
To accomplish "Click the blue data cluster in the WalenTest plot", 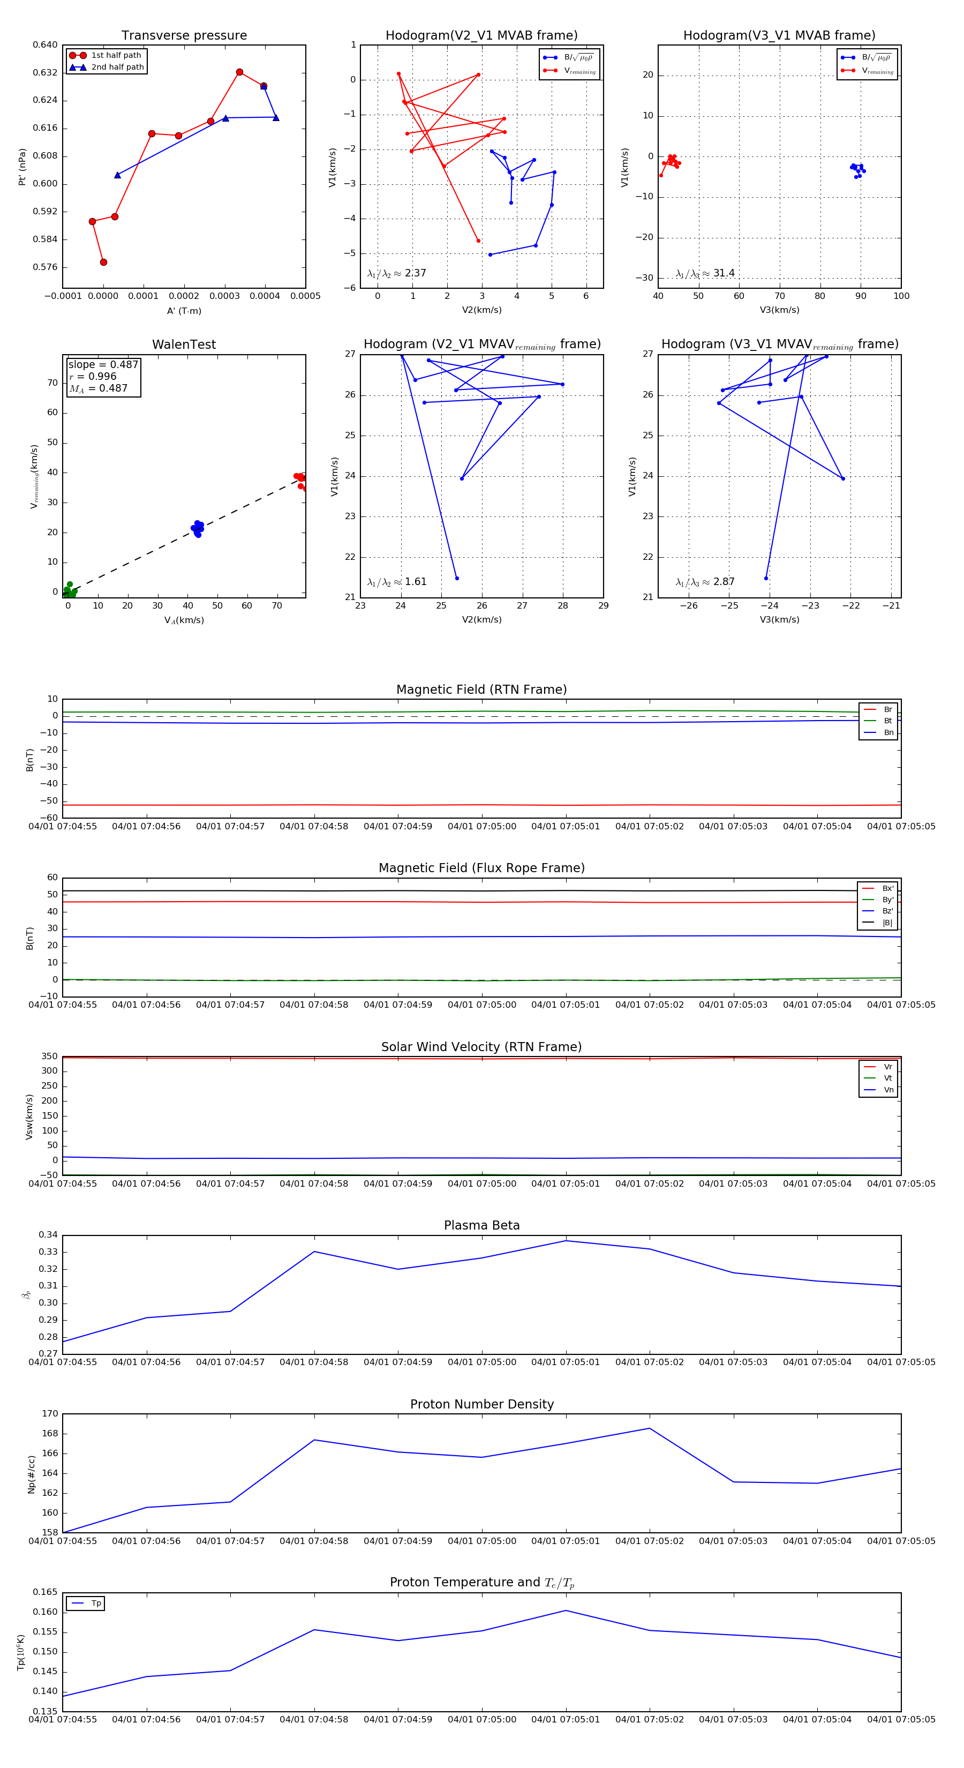I will (x=198, y=528).
